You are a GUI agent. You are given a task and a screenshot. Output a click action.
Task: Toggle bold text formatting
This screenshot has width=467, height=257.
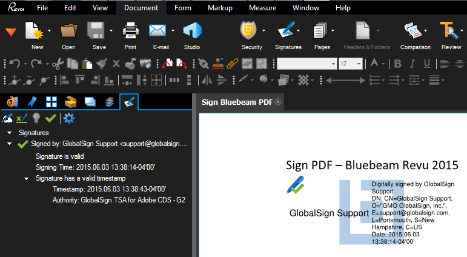click(x=398, y=64)
